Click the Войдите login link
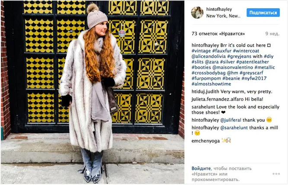The width and height of the screenshot is (288, 185). (201, 169)
